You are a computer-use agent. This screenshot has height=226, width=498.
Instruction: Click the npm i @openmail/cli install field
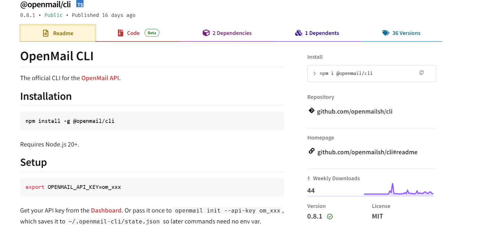click(x=372, y=74)
